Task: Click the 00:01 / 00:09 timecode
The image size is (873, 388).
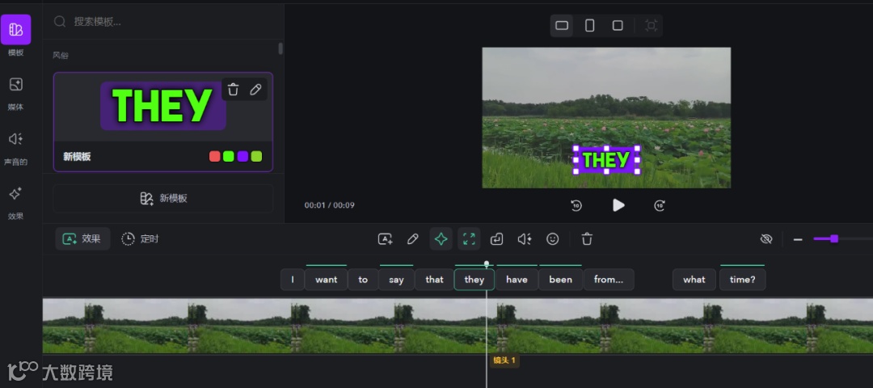Action: tap(329, 205)
